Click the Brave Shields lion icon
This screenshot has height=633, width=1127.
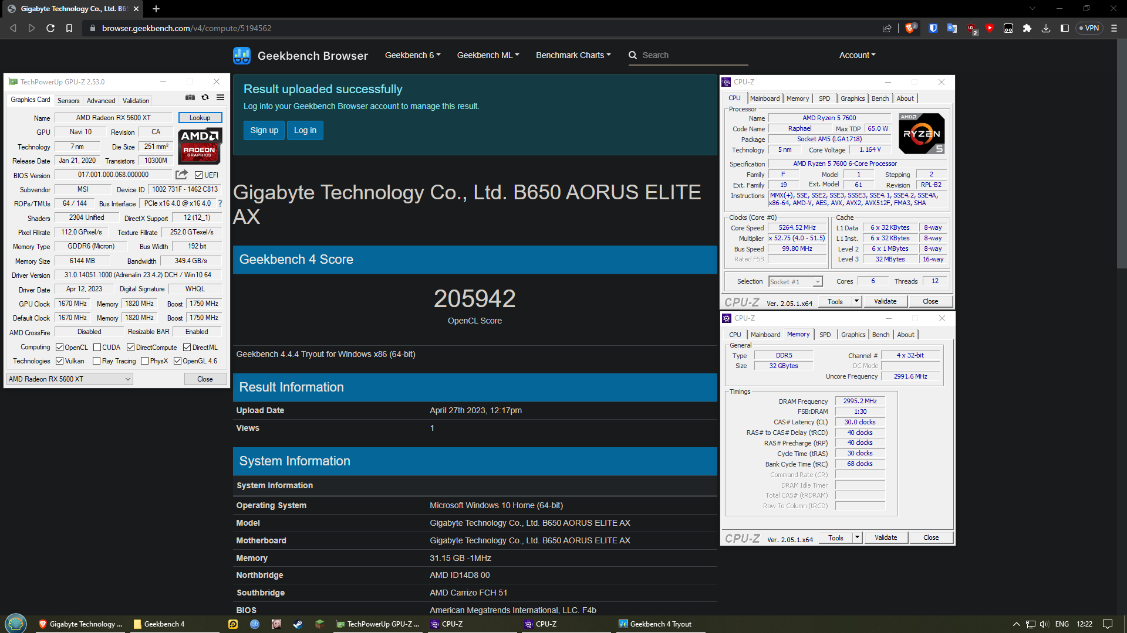pos(910,28)
